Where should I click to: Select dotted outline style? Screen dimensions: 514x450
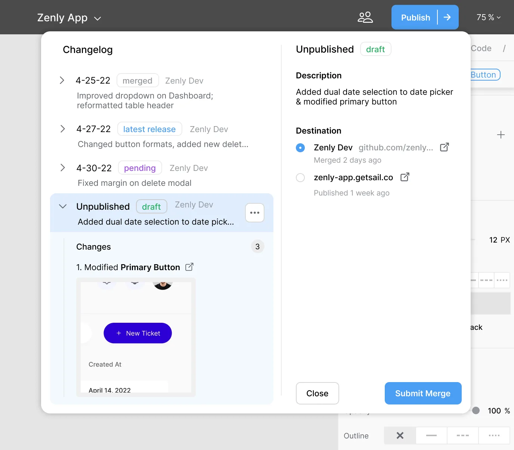click(494, 435)
